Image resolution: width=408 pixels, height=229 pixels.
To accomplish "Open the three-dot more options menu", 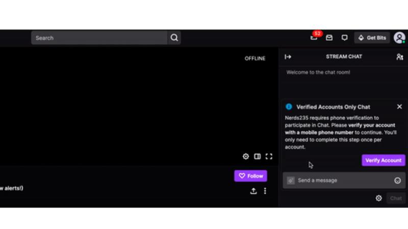I will pyautogui.click(x=265, y=191).
